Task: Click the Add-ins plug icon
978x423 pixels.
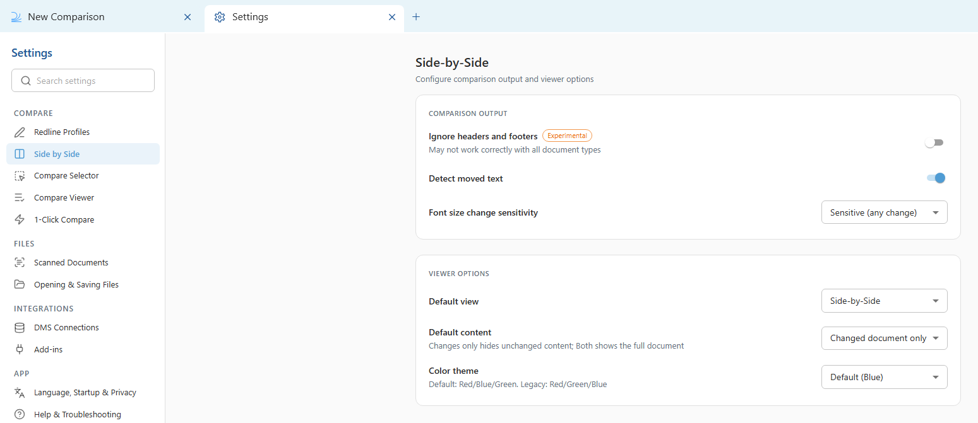Action: click(x=20, y=349)
